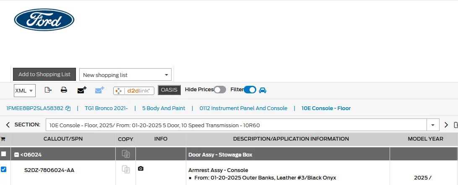Open VIN 1FMEE8BP2SLA58382 breadcrumb link

click(35, 108)
